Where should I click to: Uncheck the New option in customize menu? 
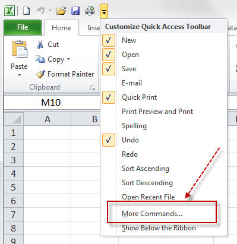tap(109, 40)
